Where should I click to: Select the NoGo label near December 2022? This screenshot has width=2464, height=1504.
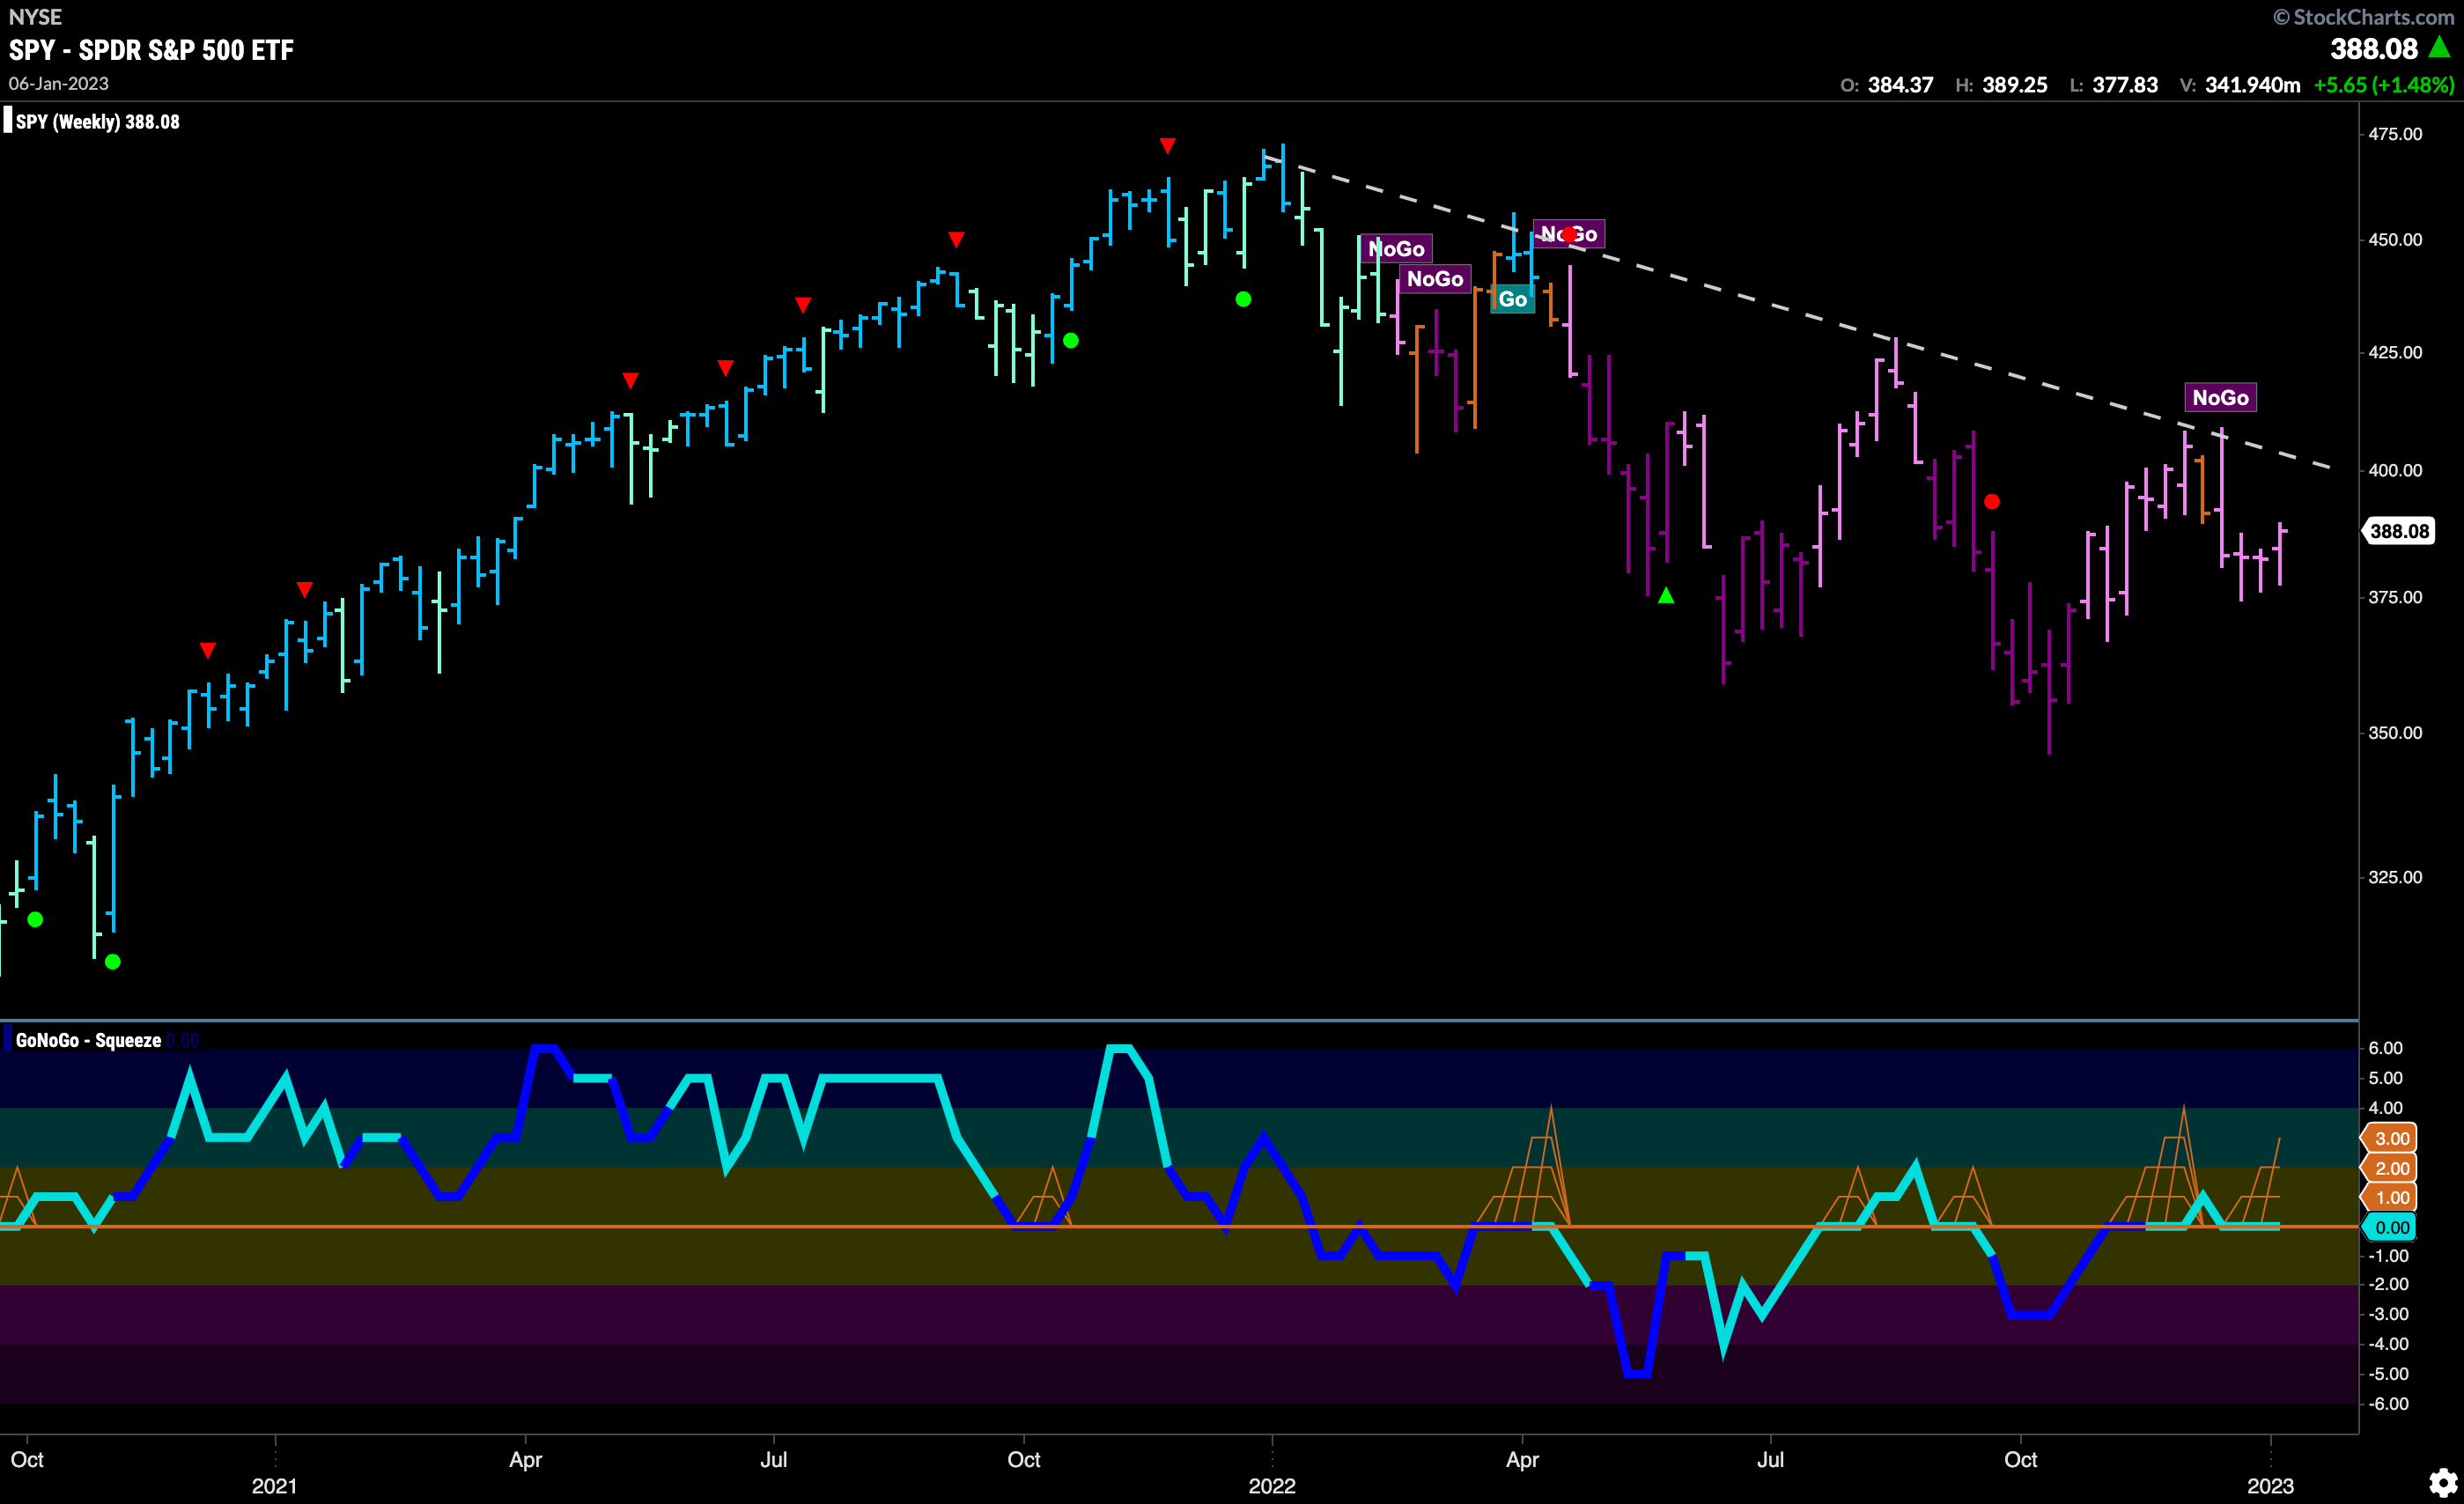2220,398
